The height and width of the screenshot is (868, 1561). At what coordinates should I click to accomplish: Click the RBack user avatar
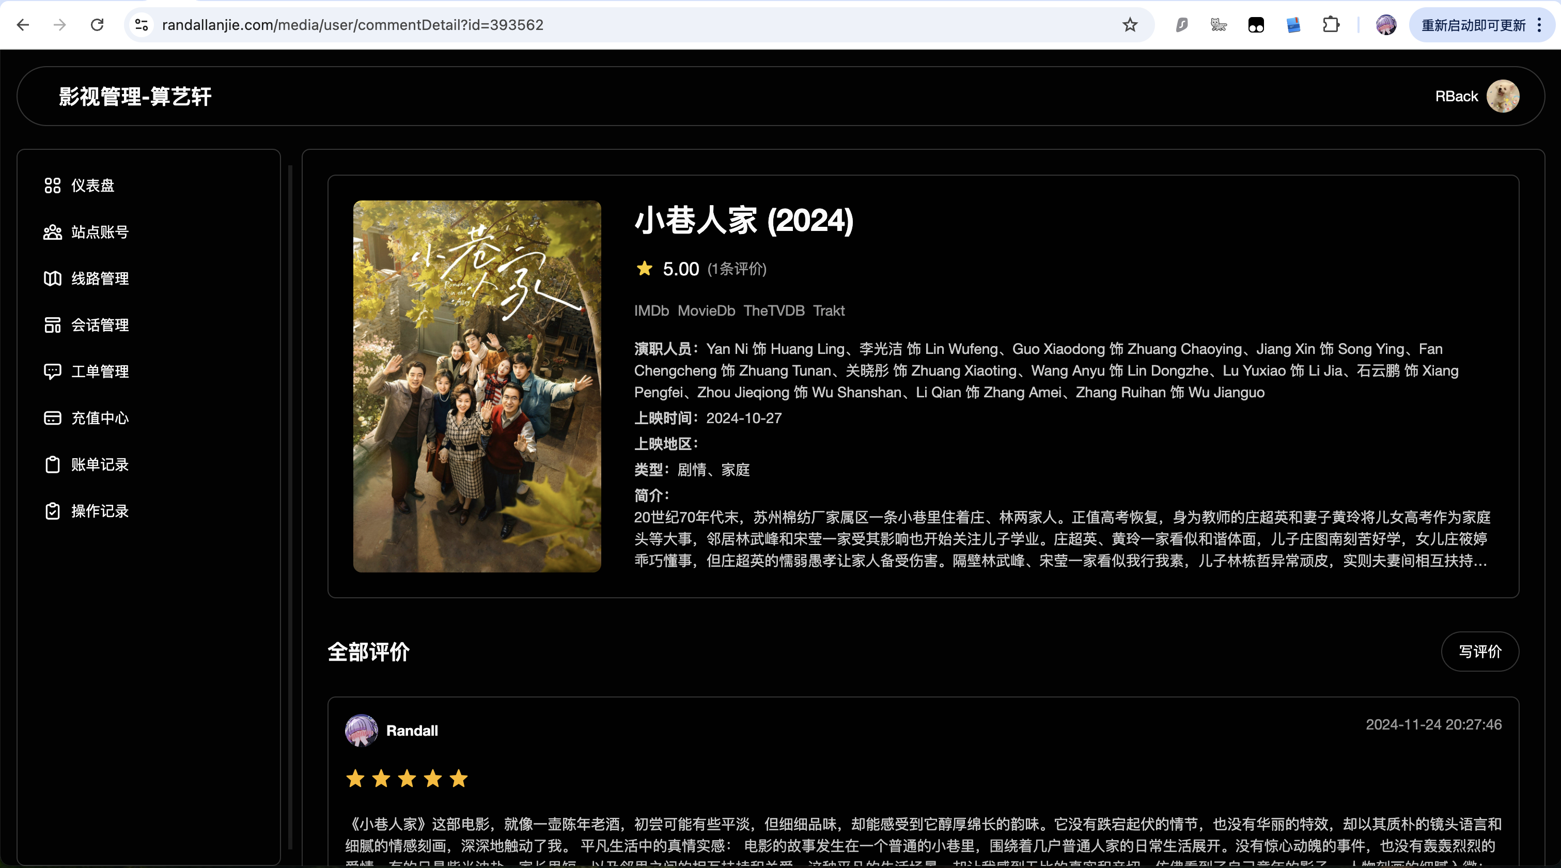tap(1502, 97)
